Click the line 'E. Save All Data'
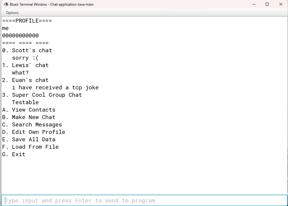 [x=29, y=140]
